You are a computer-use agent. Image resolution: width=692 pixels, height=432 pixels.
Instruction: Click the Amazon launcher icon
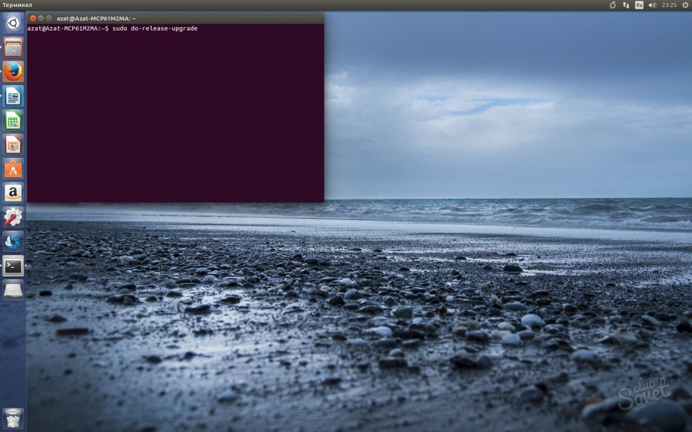13,192
